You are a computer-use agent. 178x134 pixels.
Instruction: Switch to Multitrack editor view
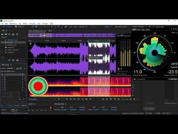point(20,27)
